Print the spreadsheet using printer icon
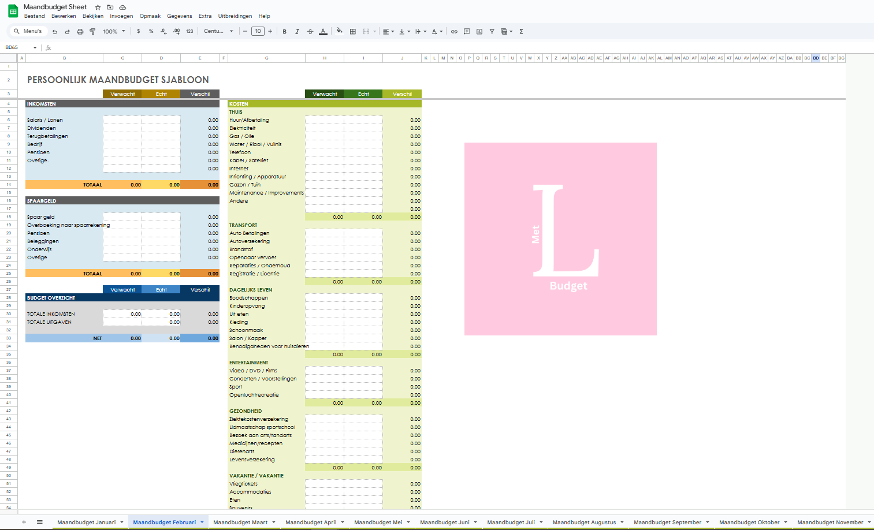Image resolution: width=874 pixels, height=530 pixels. pyautogui.click(x=80, y=32)
